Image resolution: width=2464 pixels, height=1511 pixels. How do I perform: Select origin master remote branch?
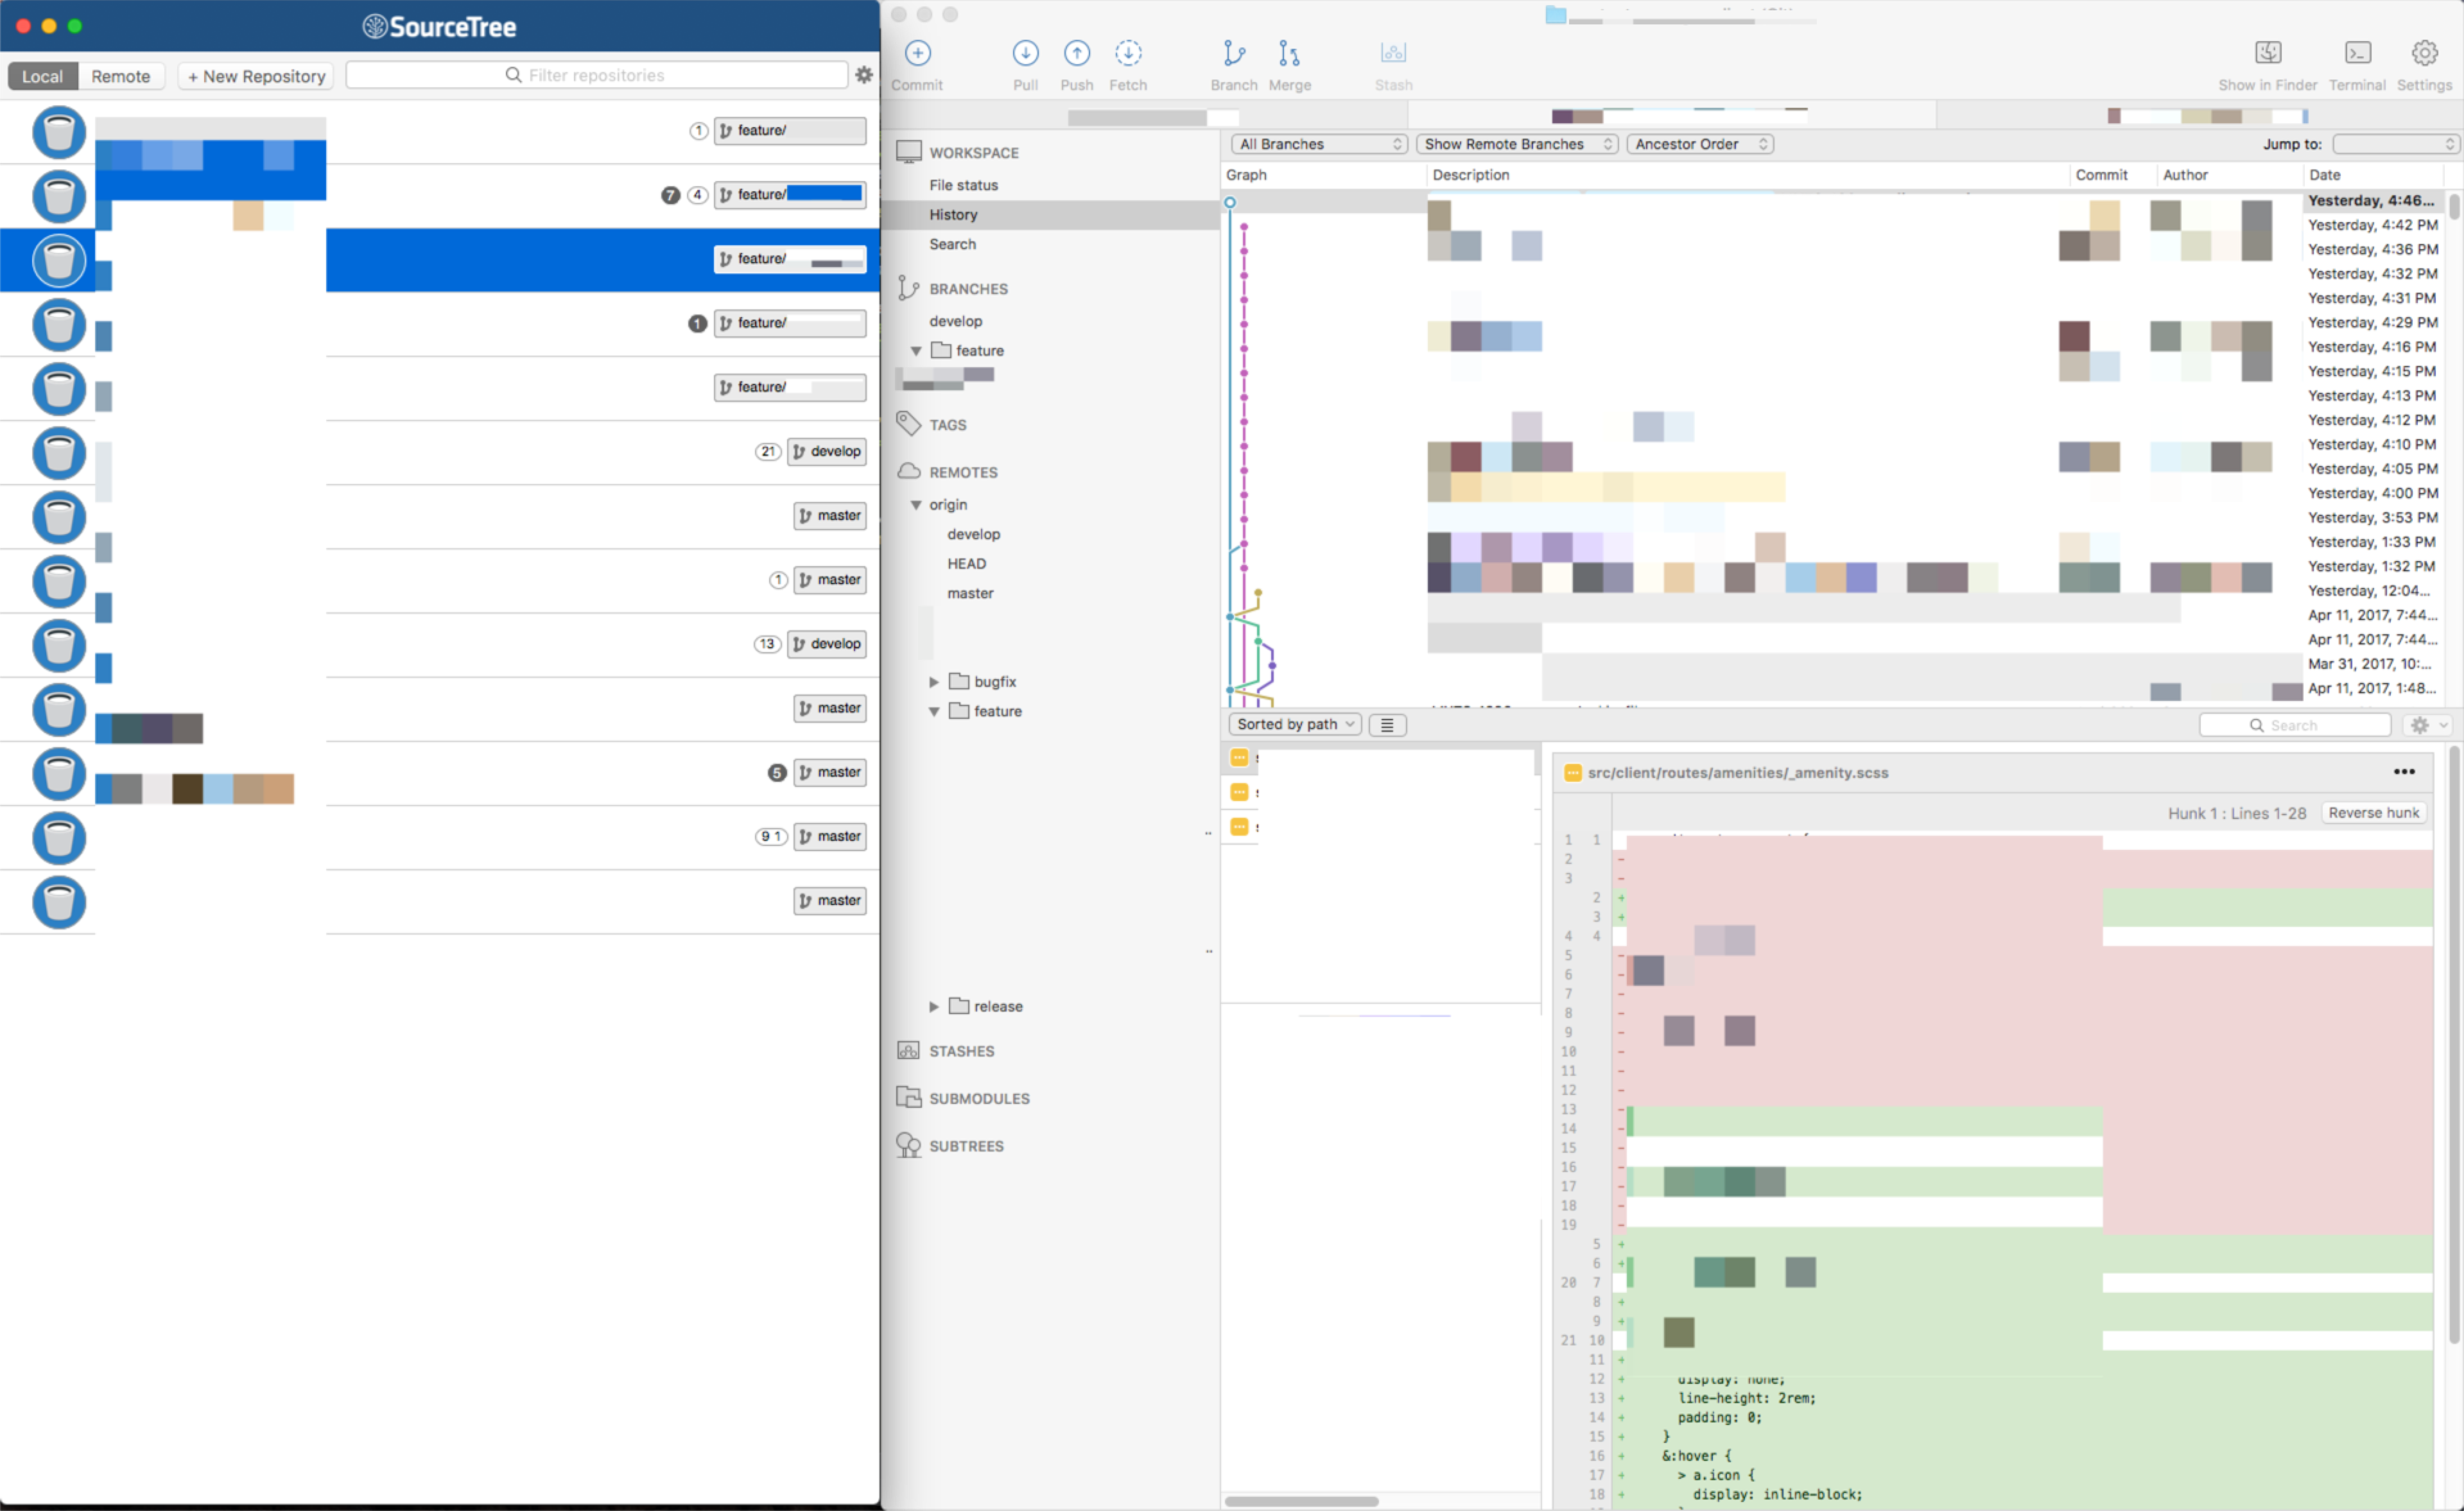click(970, 593)
